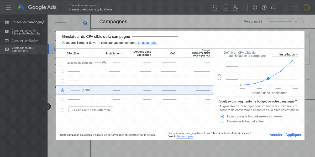Select the second CPA cible radio option
315x157 pixels.
point(62,81)
